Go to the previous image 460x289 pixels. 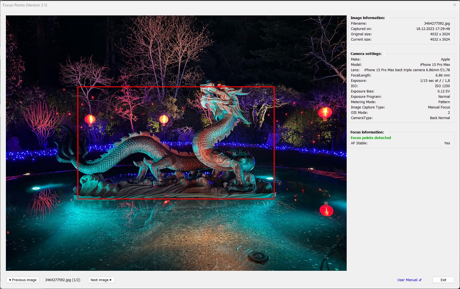tap(23, 280)
